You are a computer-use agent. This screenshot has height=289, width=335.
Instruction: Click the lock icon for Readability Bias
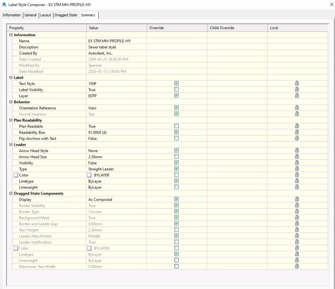click(296, 132)
